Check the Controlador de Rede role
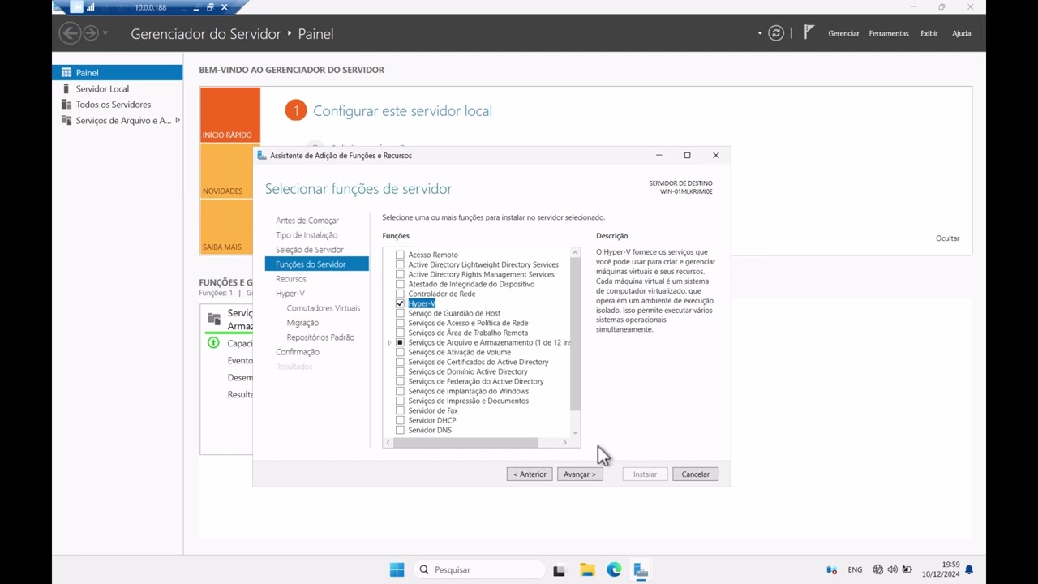 [x=400, y=294]
